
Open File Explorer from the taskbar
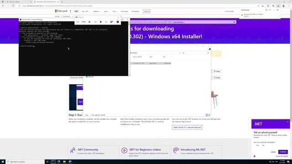point(64,162)
